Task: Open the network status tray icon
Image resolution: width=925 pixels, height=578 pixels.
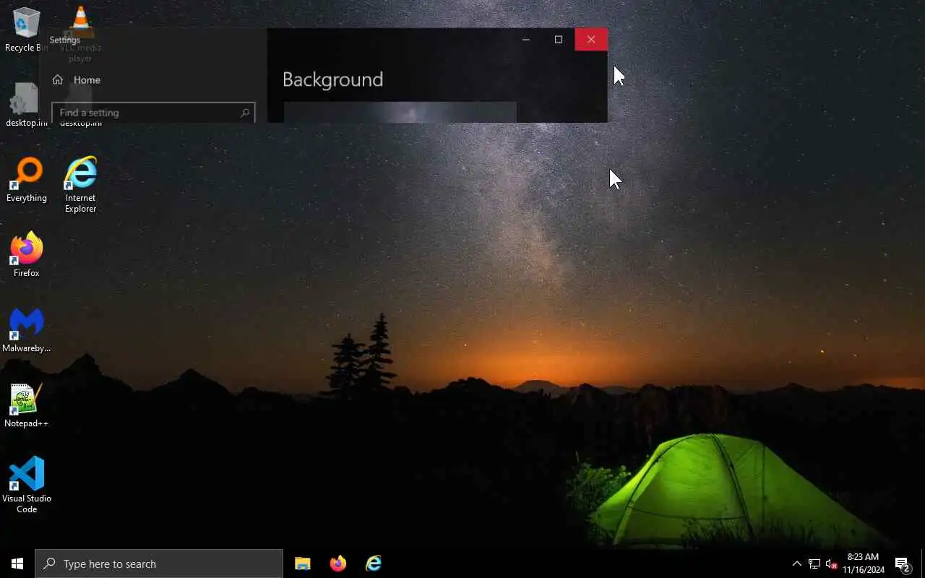Action: [x=814, y=564]
